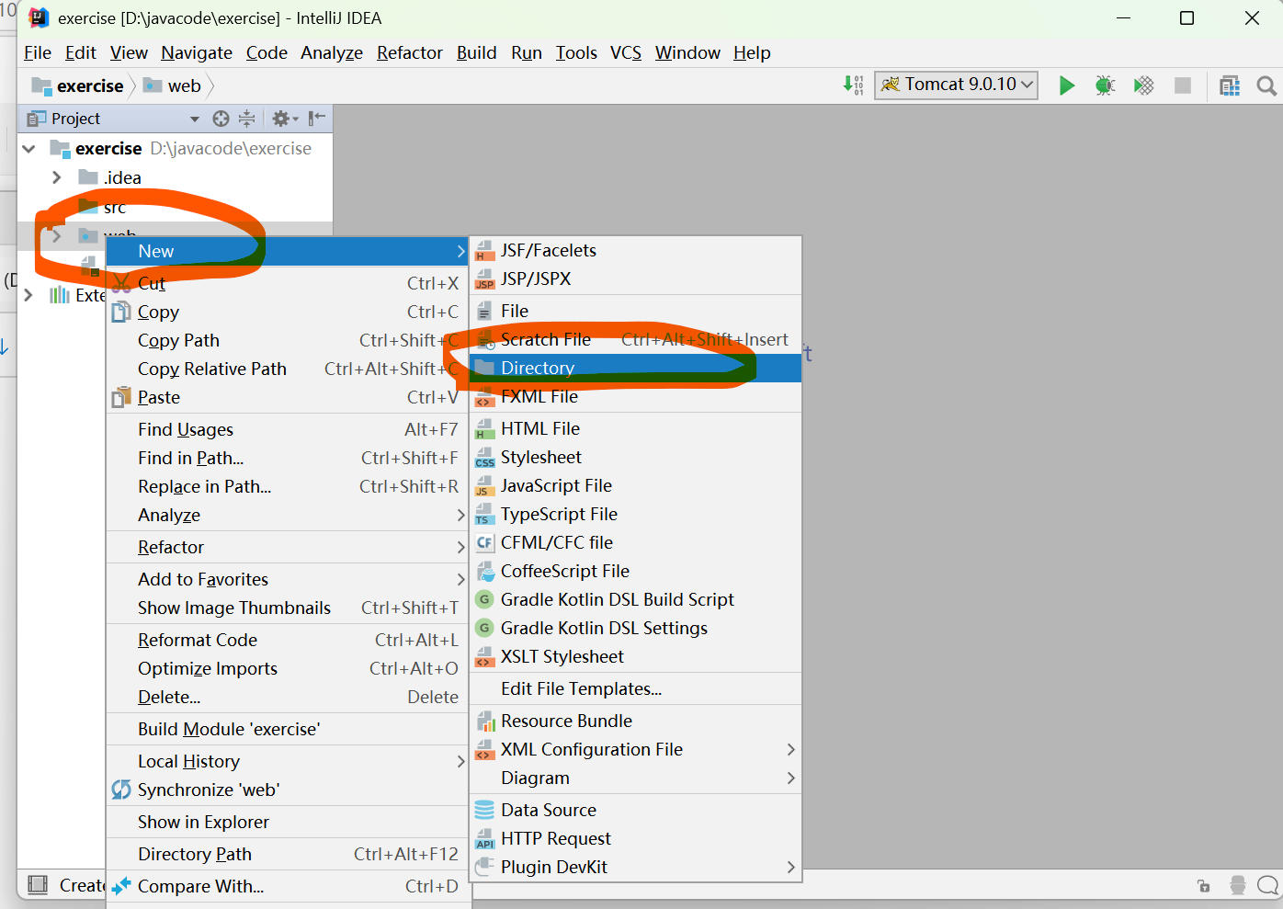This screenshot has width=1283, height=909.
Task: Run the Tomcat configuration with play icon
Action: (1066, 85)
